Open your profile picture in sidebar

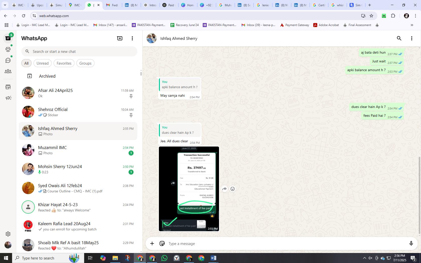[x=8, y=245]
